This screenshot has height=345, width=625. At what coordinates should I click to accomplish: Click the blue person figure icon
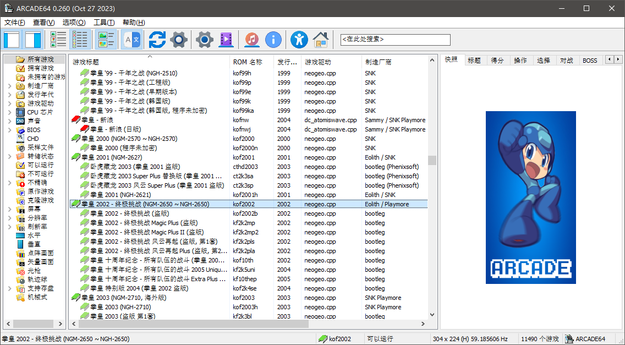point(299,40)
